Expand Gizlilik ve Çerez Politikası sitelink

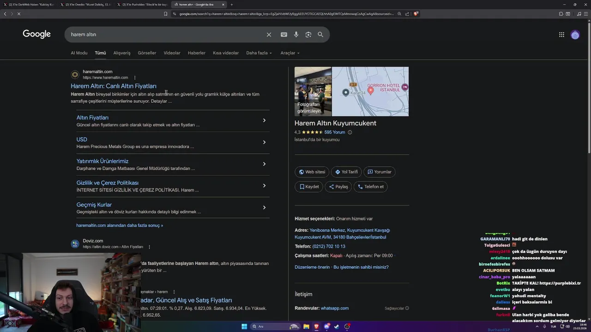coord(264,185)
